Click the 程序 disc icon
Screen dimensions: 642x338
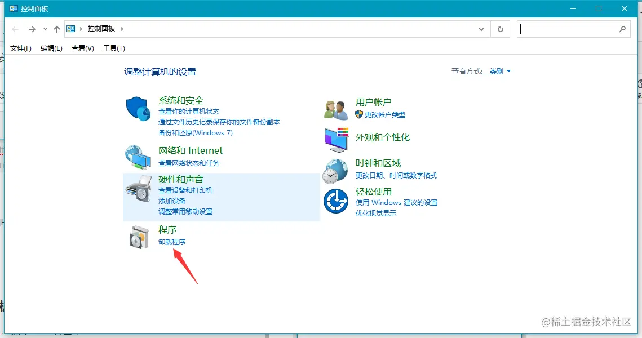pyautogui.click(x=137, y=235)
